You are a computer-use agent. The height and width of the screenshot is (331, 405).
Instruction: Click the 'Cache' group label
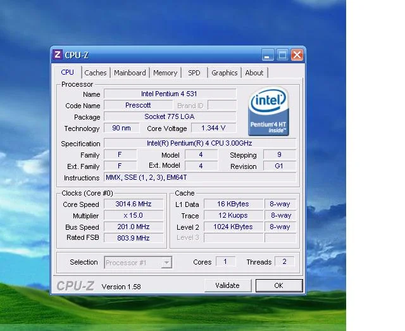pyautogui.click(x=185, y=193)
